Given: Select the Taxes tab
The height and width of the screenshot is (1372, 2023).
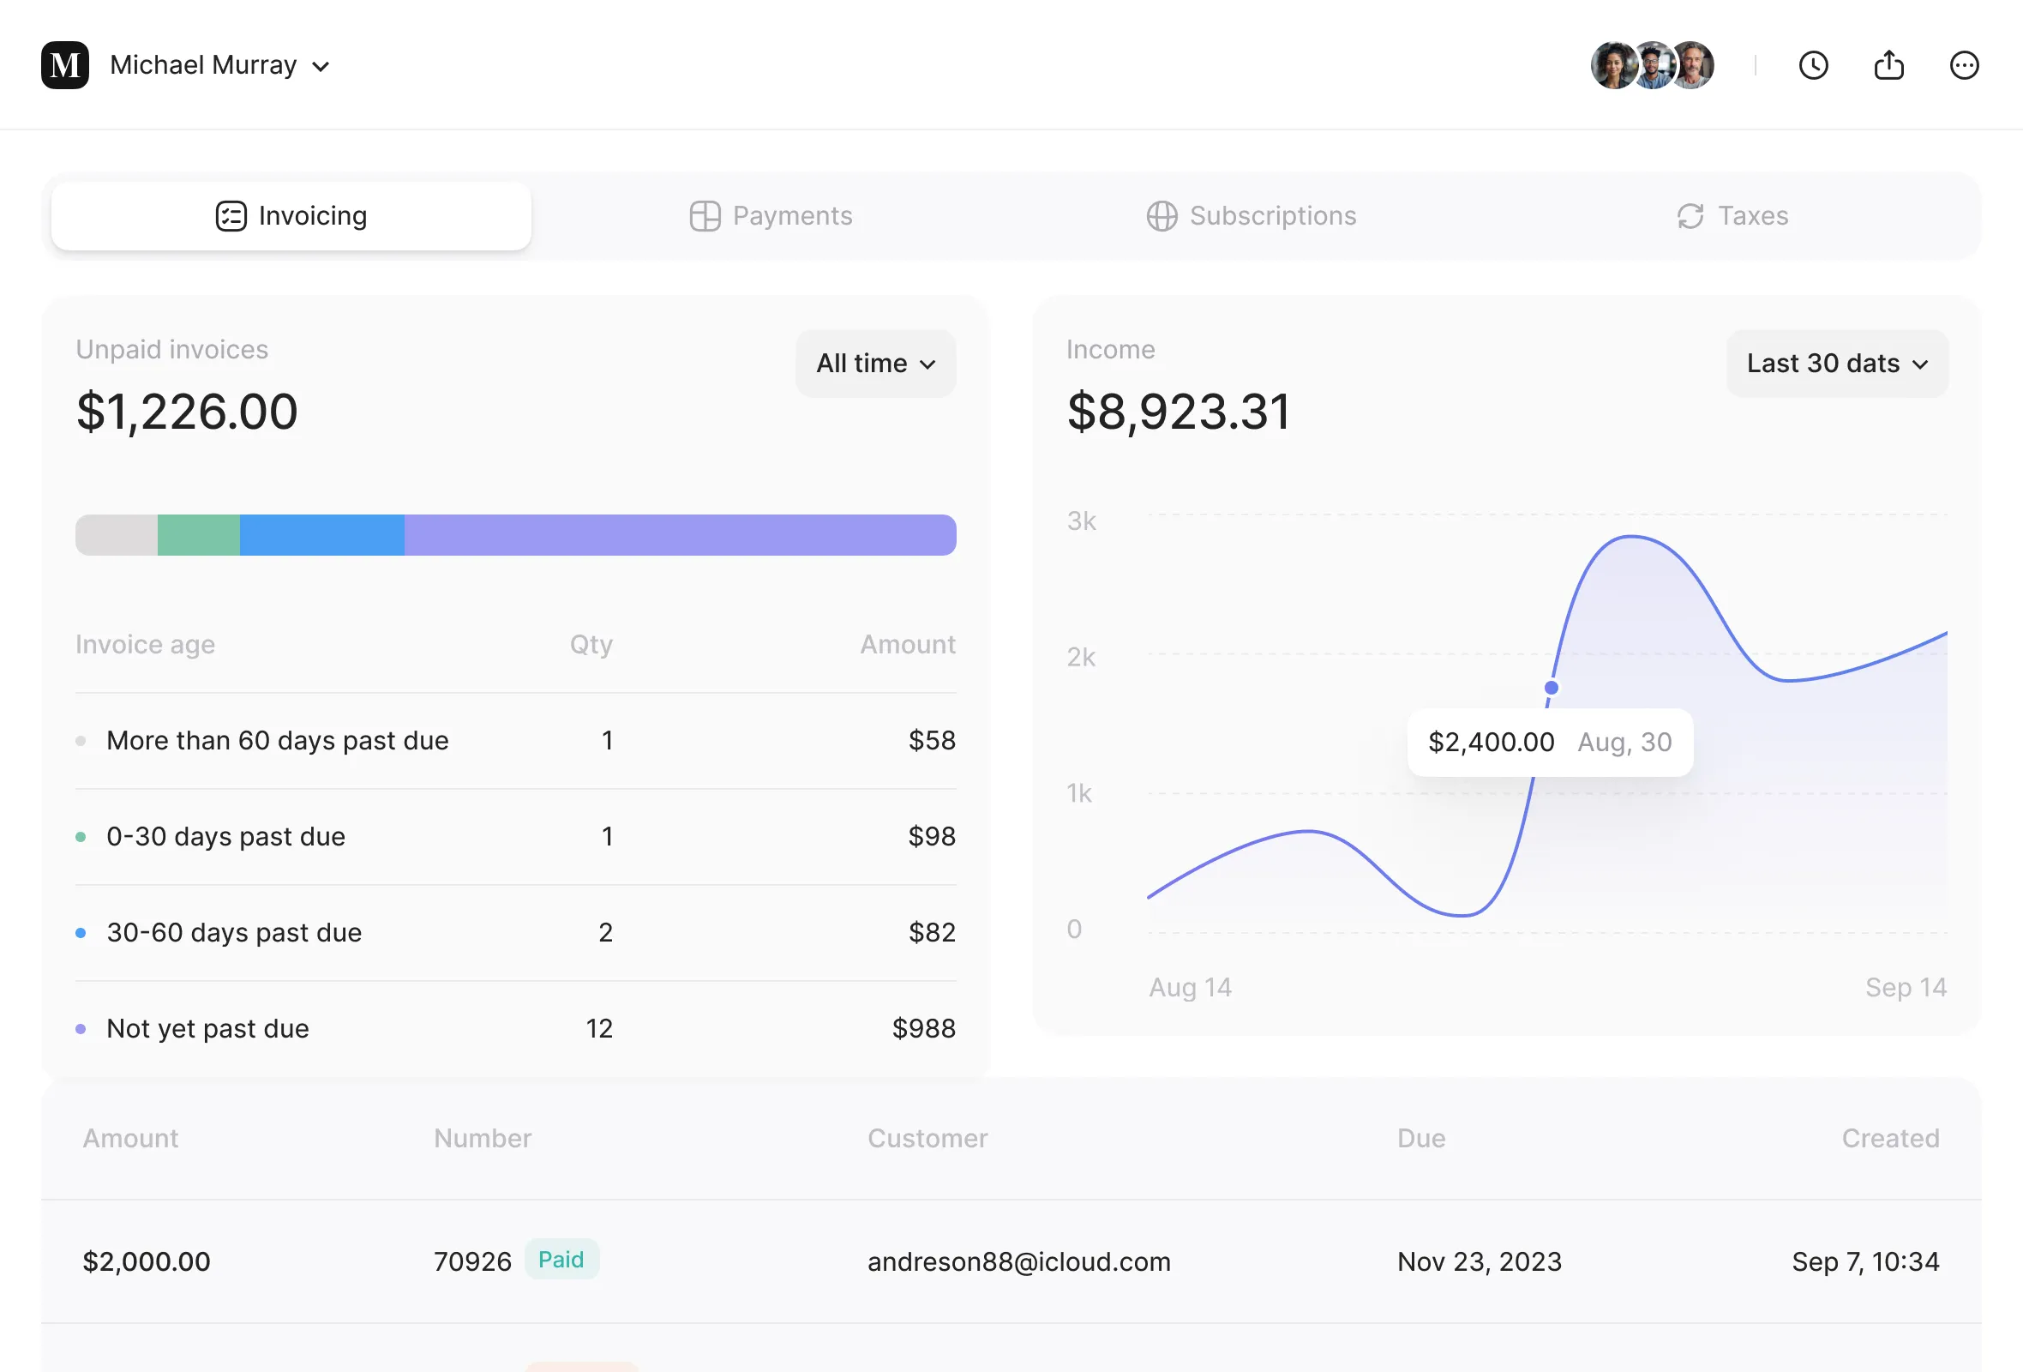Looking at the screenshot, I should coord(1732,216).
